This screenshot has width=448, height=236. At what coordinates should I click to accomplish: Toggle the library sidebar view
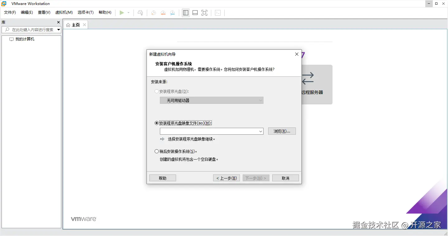tap(185, 12)
